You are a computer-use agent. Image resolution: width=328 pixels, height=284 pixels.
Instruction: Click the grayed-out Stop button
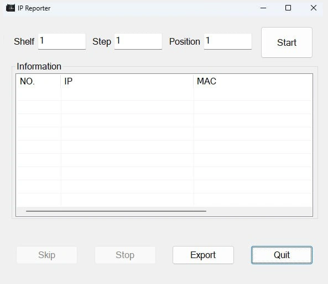126,255
